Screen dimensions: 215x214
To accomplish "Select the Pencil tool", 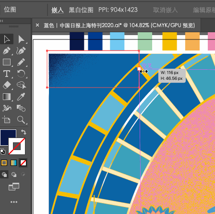I will tap(21, 62).
